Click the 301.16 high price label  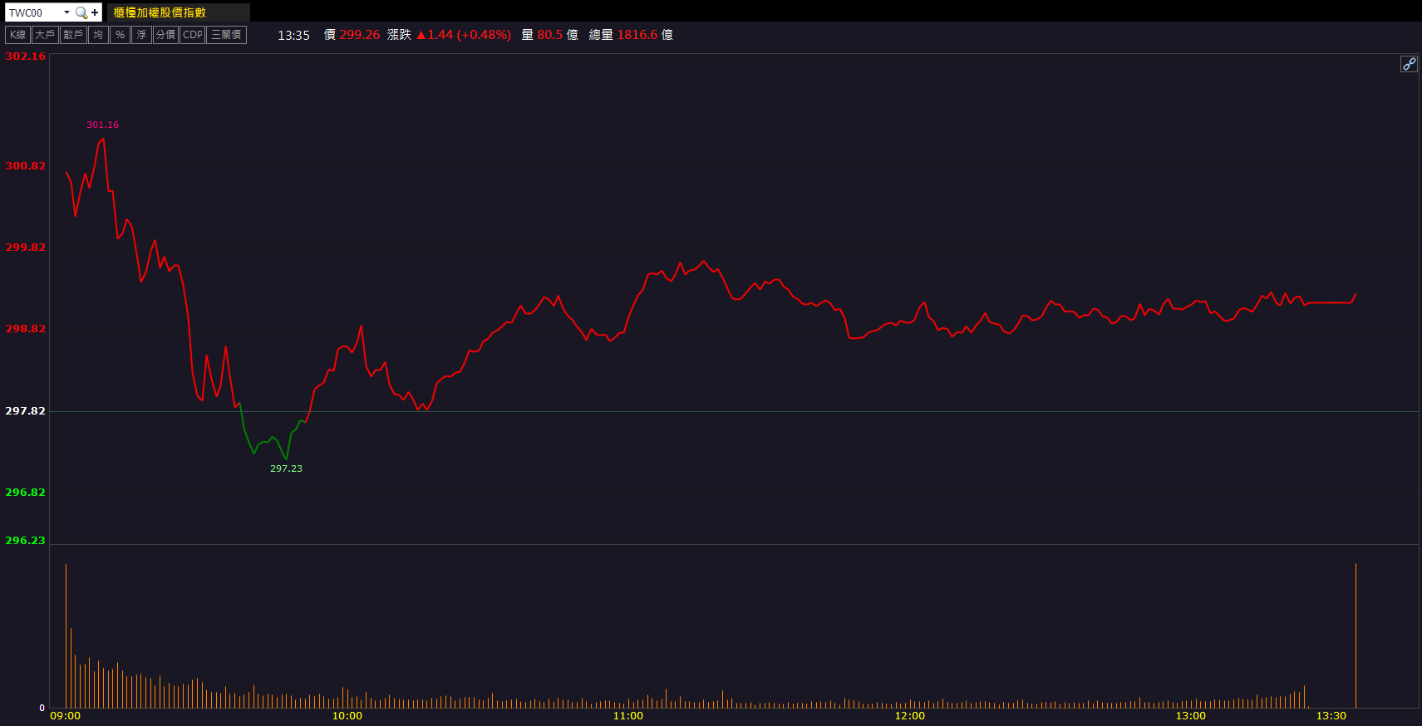pos(102,125)
